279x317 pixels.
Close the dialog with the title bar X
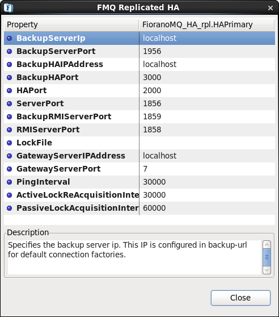click(270, 8)
